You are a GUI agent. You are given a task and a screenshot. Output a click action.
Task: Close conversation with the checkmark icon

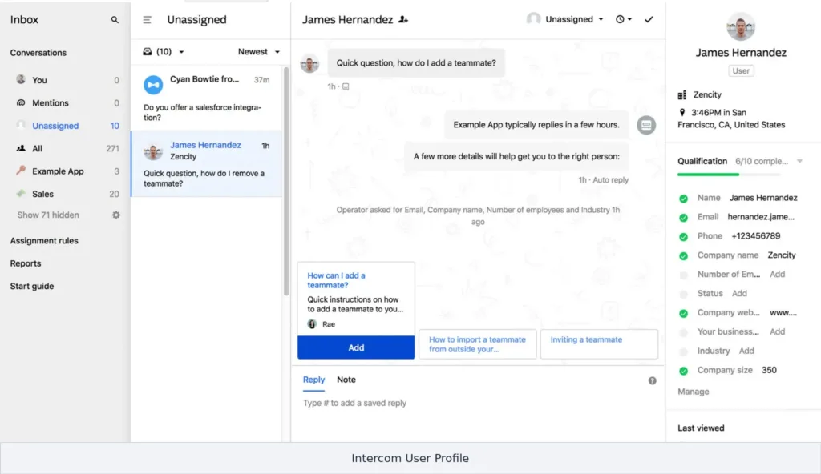point(649,19)
